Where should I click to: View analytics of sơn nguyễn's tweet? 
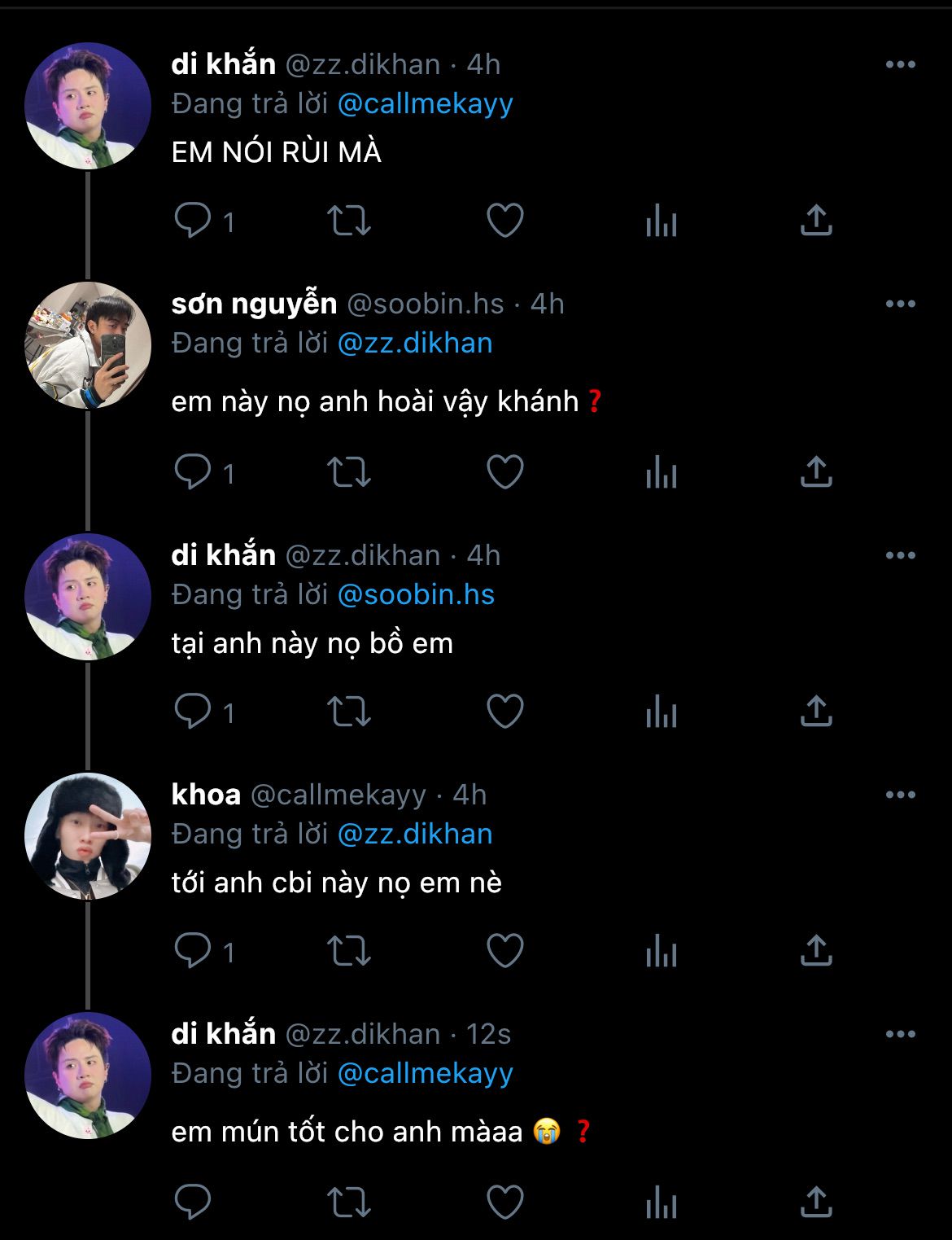661,472
